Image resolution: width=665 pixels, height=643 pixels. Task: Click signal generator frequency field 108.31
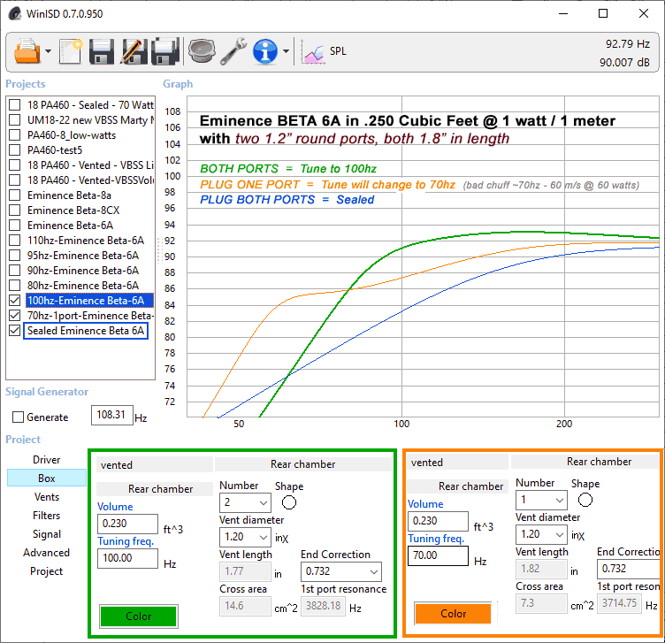[x=112, y=415]
